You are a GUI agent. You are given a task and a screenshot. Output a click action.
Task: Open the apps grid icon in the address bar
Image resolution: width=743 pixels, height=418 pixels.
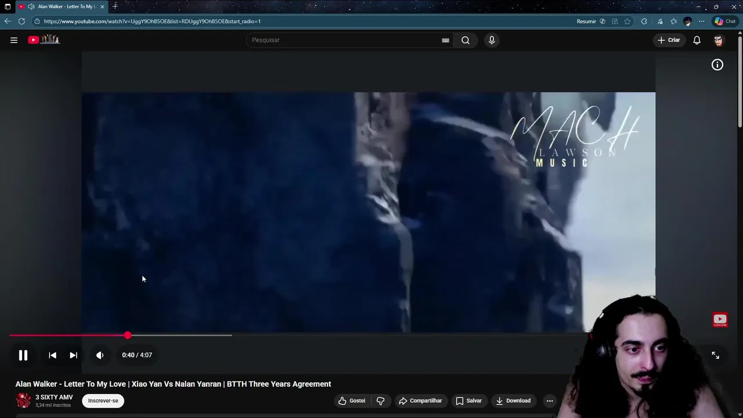click(x=615, y=21)
